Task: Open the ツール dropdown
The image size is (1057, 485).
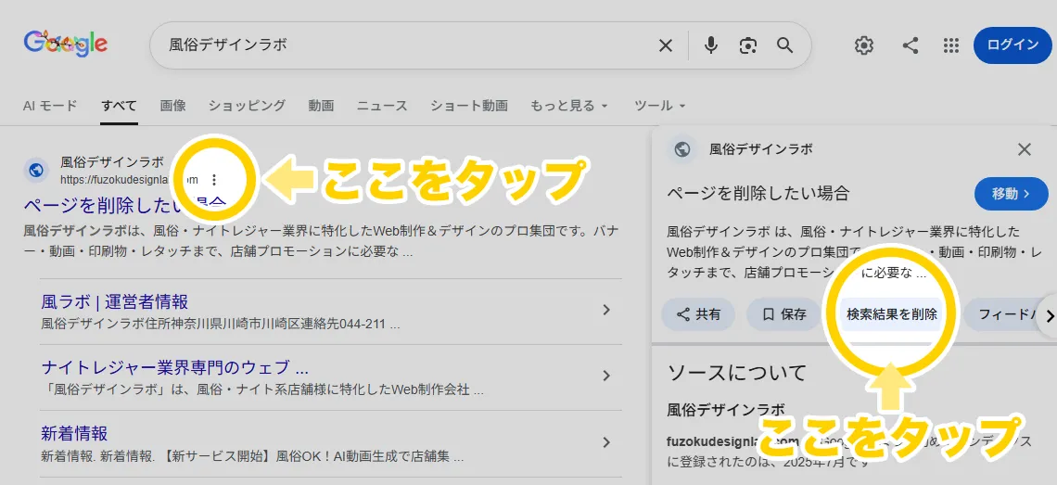Action: click(659, 106)
